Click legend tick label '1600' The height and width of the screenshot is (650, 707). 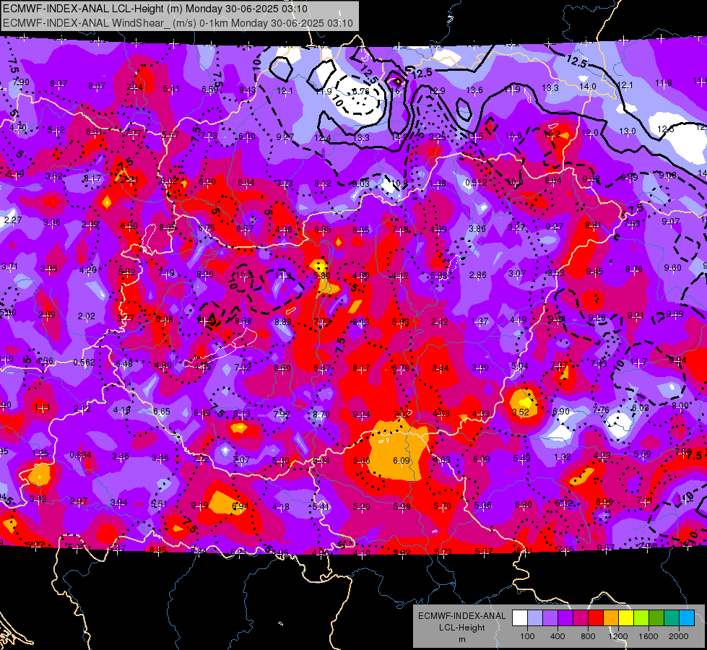point(649,636)
